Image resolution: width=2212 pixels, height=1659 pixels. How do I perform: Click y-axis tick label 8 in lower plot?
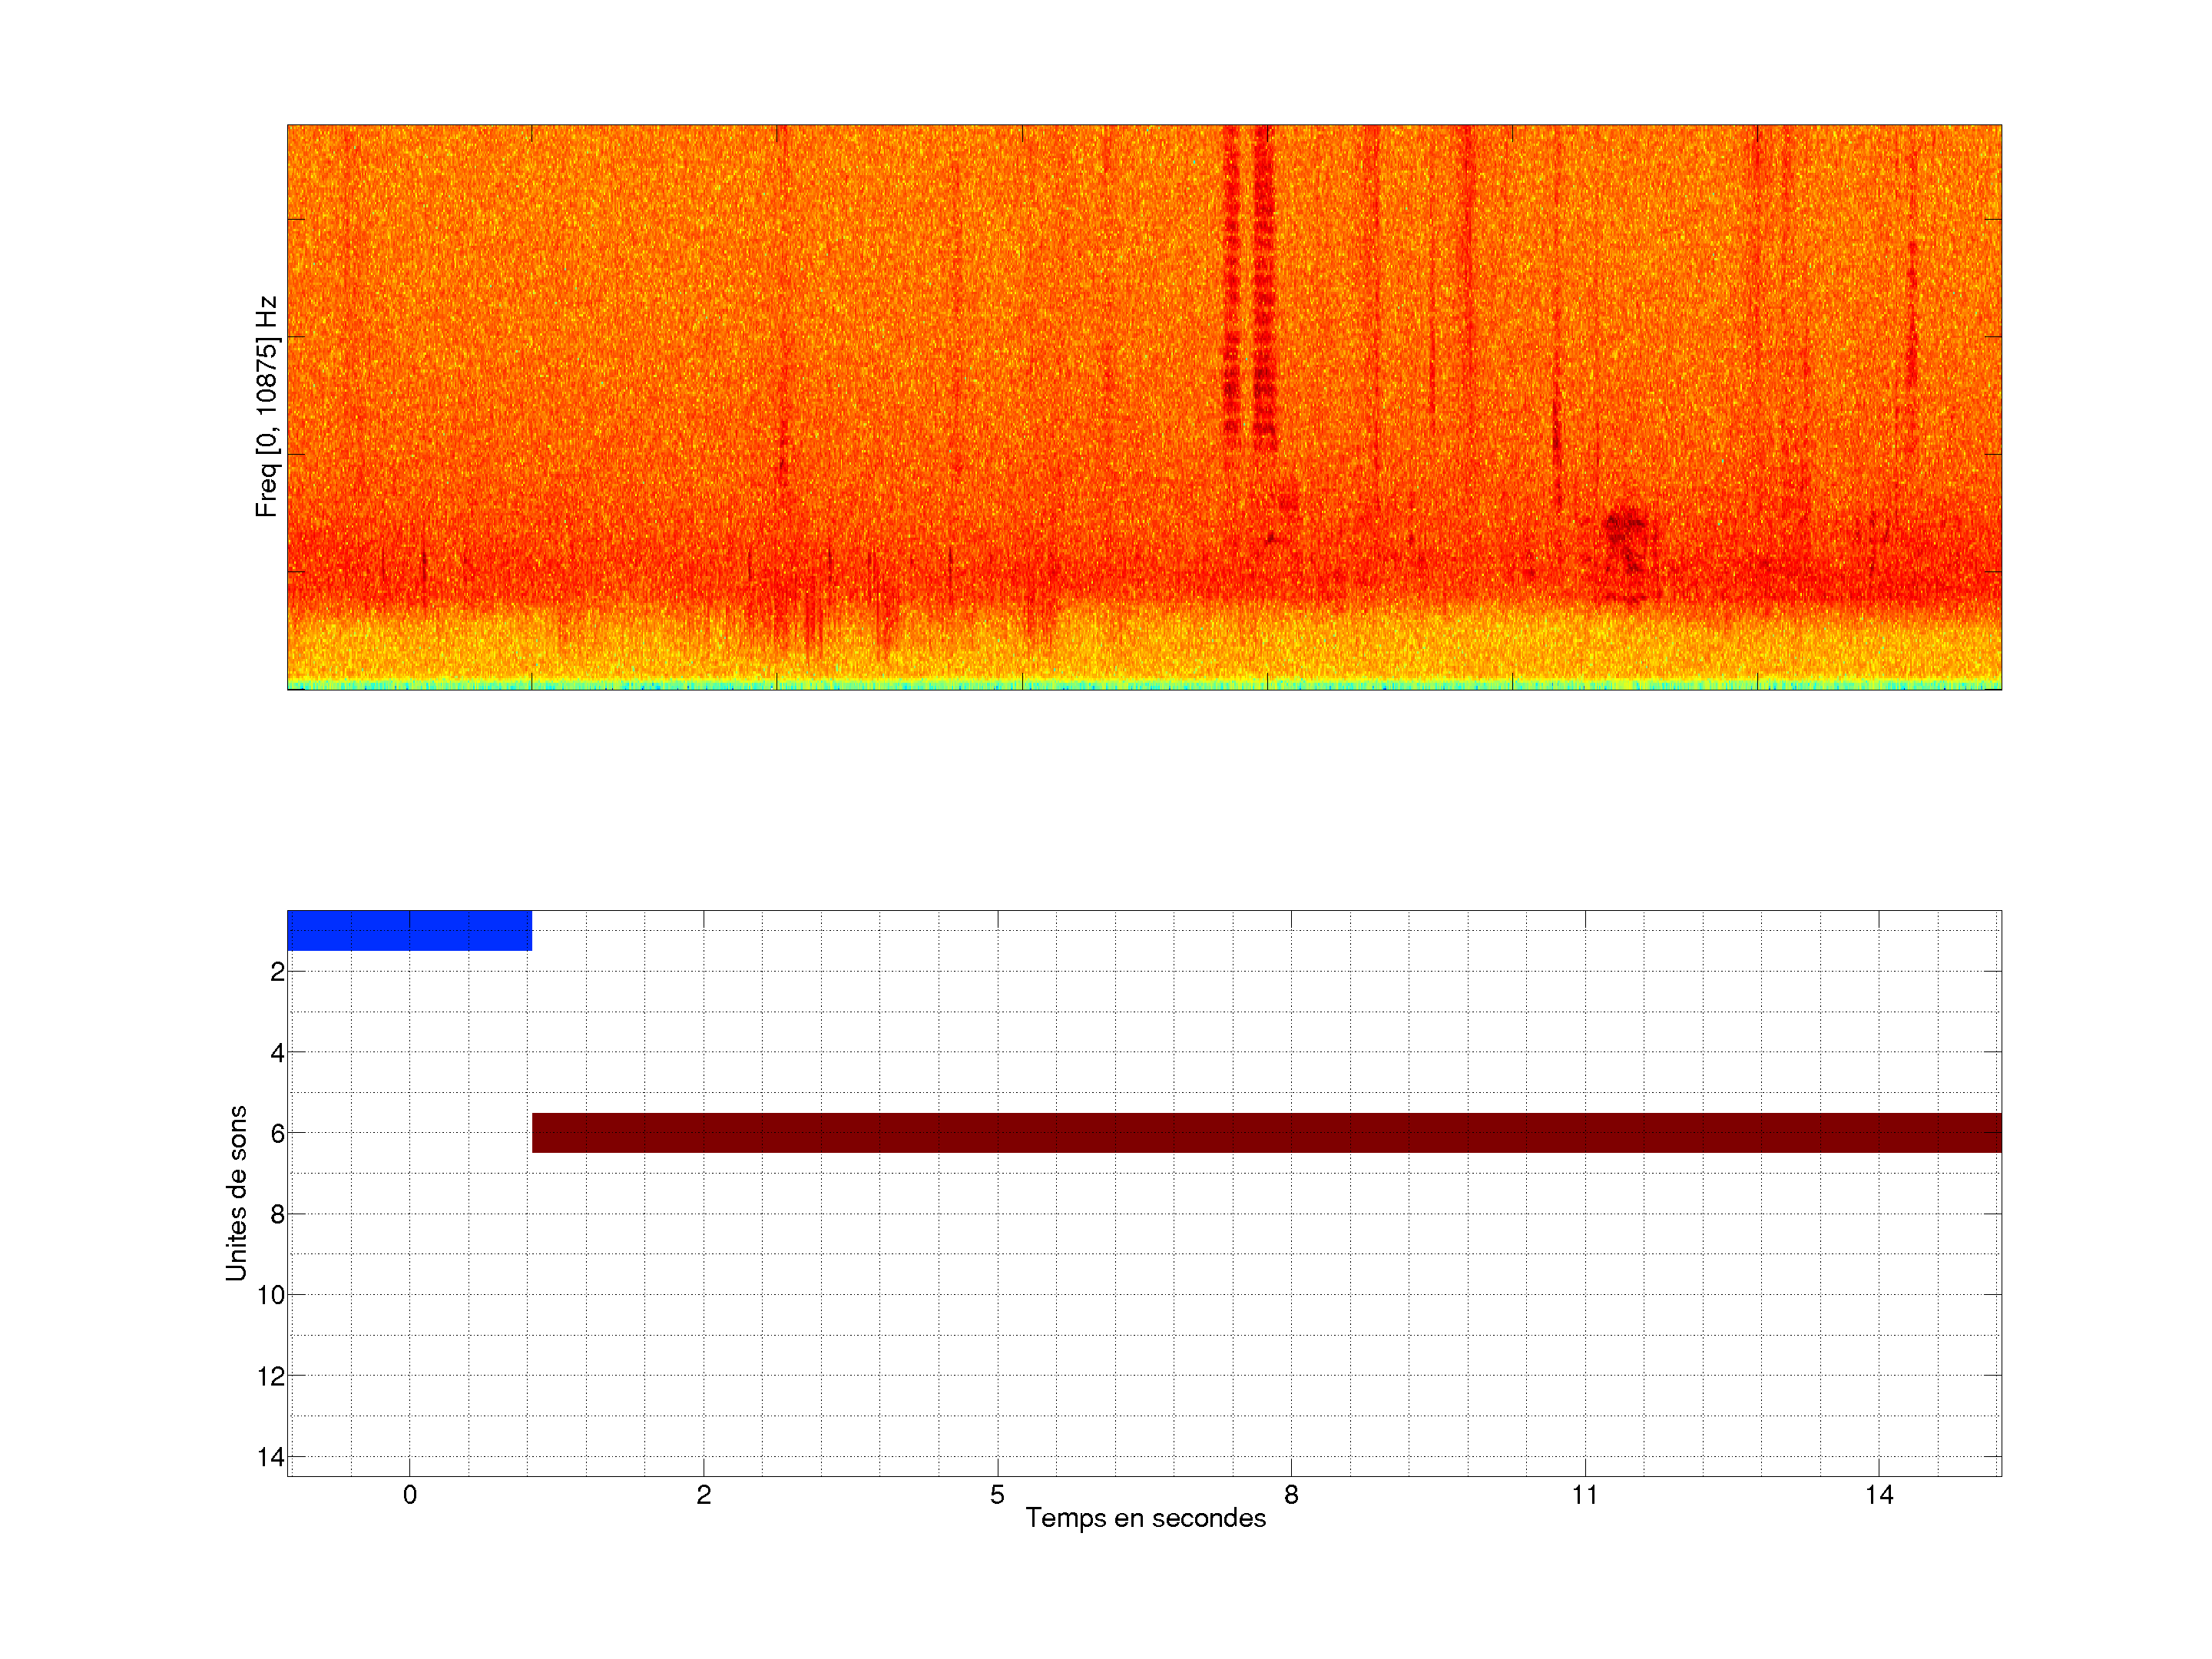coord(277,1214)
